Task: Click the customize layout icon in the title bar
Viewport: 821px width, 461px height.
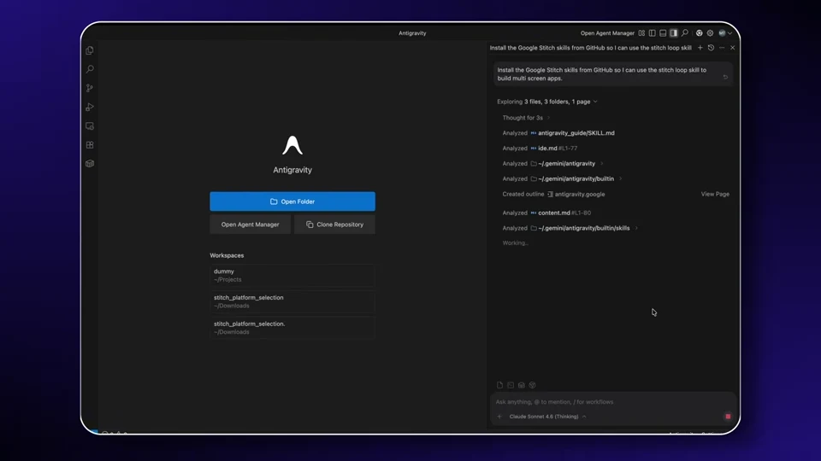Action: (x=641, y=33)
